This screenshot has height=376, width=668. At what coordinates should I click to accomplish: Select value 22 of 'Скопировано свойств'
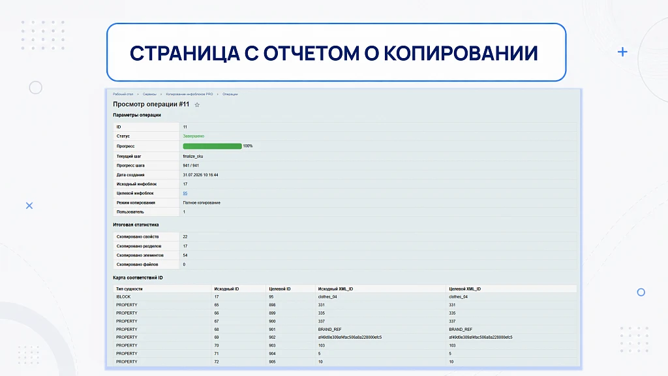[185, 236]
